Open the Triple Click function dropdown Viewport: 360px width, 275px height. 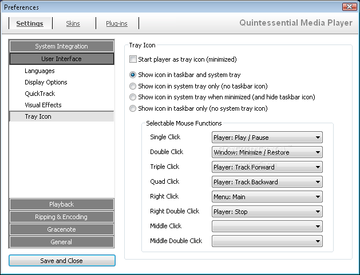[267, 167]
